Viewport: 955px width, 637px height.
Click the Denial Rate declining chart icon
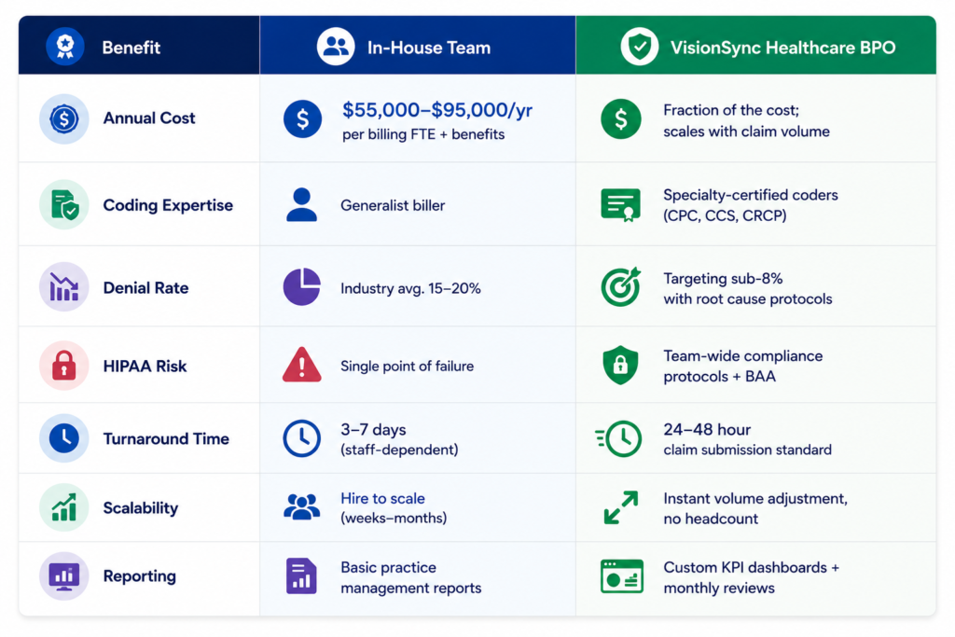click(64, 287)
